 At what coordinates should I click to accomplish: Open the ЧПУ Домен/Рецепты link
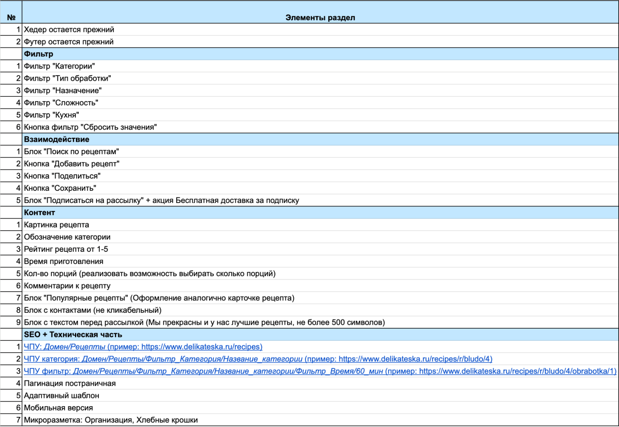click(x=143, y=347)
